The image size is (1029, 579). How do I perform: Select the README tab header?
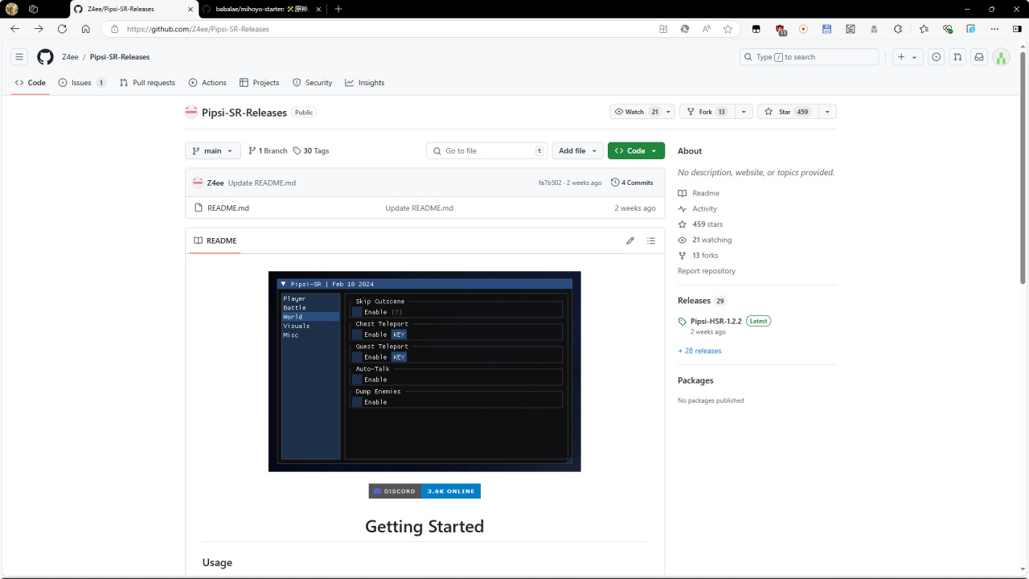(x=215, y=240)
